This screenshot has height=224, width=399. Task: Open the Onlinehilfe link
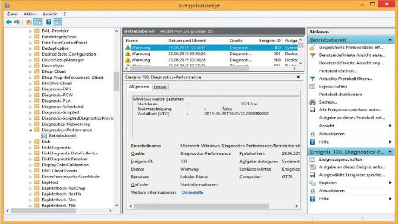coord(192,192)
